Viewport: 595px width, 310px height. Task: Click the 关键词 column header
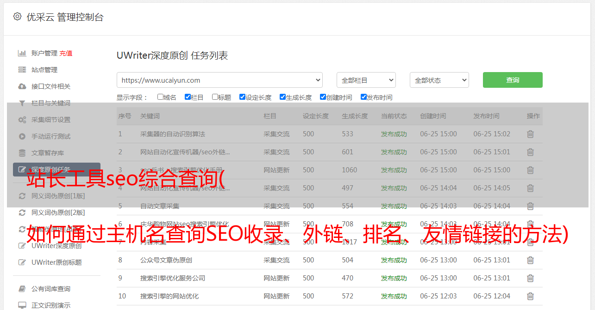click(x=150, y=116)
